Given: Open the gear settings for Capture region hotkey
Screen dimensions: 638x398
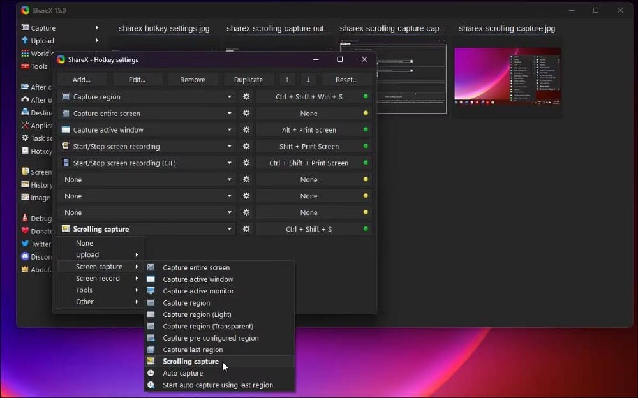Looking at the screenshot, I should (246, 96).
